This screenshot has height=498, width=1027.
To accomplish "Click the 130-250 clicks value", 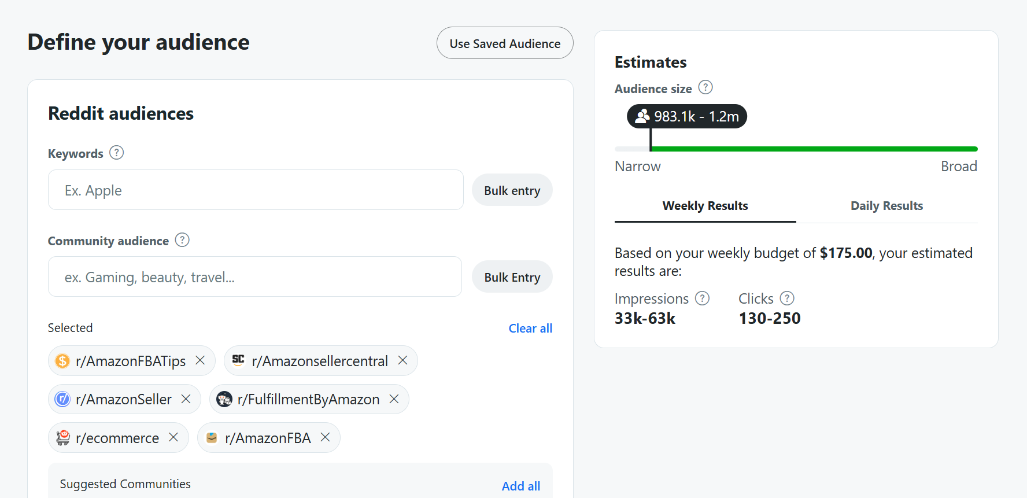I will tap(770, 318).
